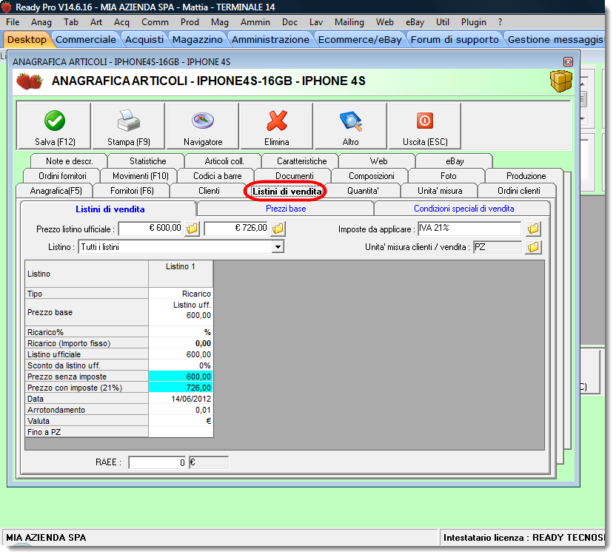The height and width of the screenshot is (557, 616).
Task: Open folder icon beside Imposte da applicare
Action: coord(533,229)
